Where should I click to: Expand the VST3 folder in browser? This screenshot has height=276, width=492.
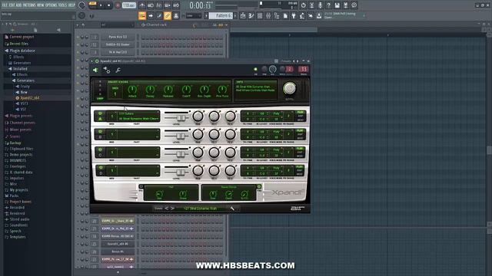(x=24, y=103)
